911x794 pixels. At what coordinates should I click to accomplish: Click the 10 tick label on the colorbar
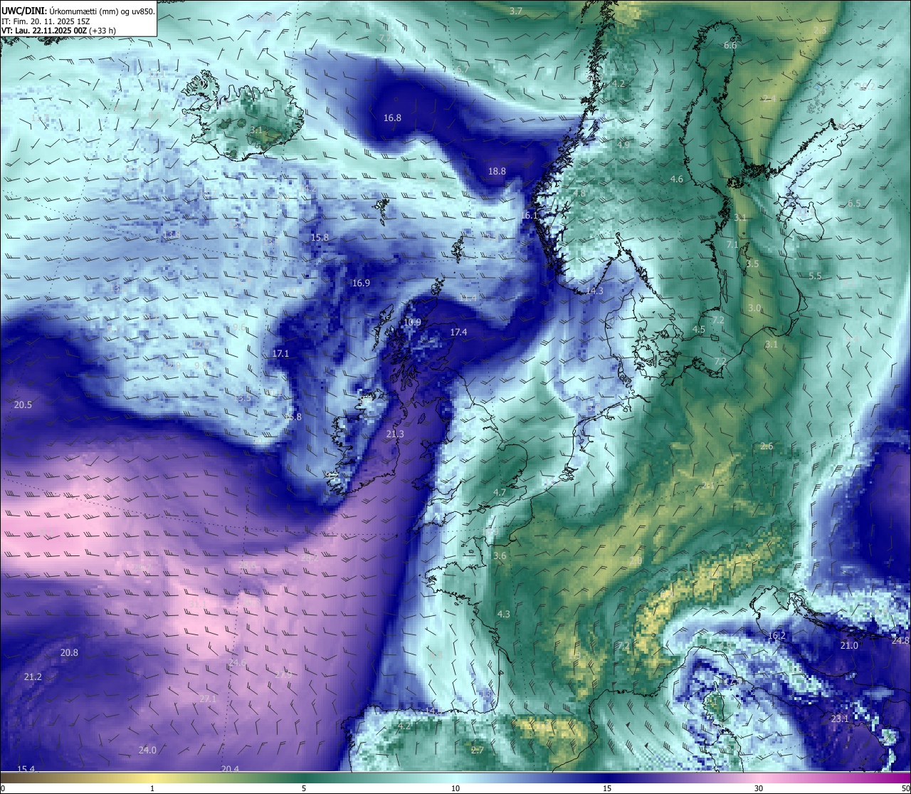[455, 788]
